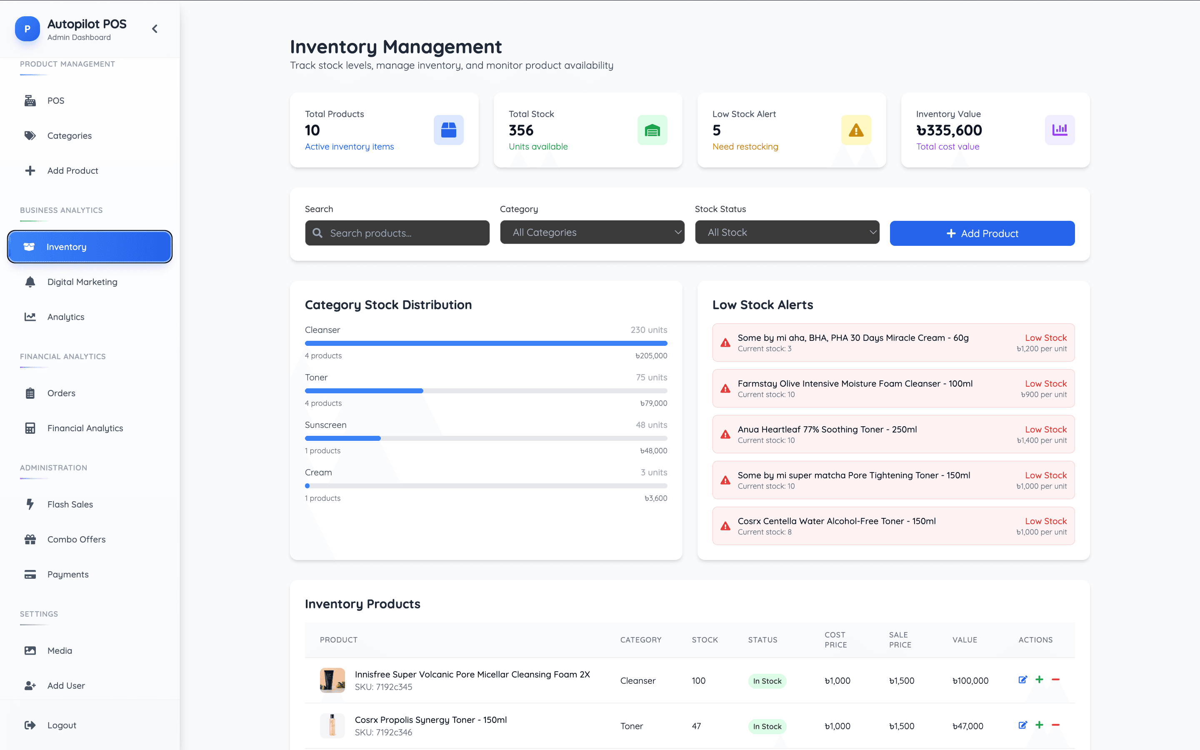Click the Media image icon
This screenshot has width=1200, height=750.
30,650
